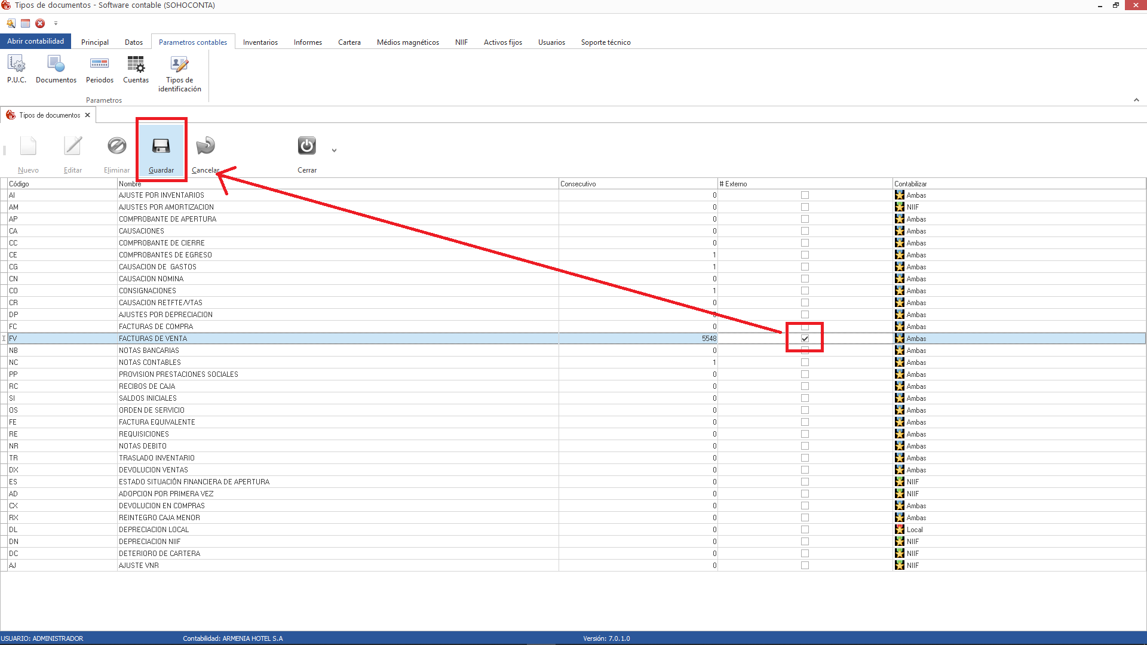Click the Abrir contabilidad button

[x=35, y=41]
